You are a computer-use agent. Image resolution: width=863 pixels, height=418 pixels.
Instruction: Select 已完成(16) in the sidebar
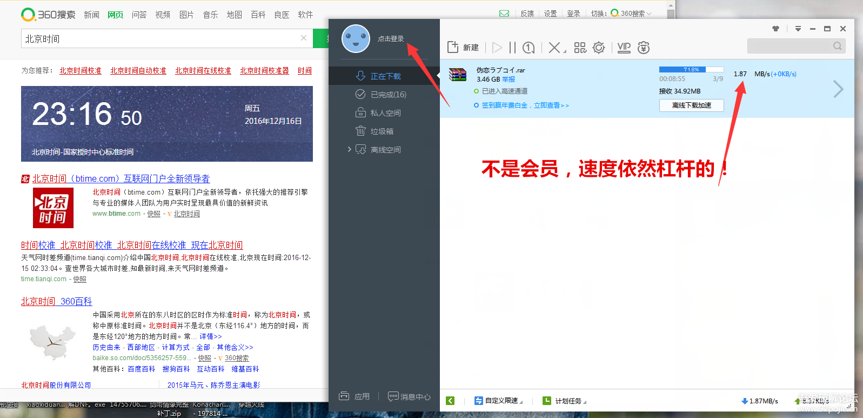pyautogui.click(x=384, y=95)
